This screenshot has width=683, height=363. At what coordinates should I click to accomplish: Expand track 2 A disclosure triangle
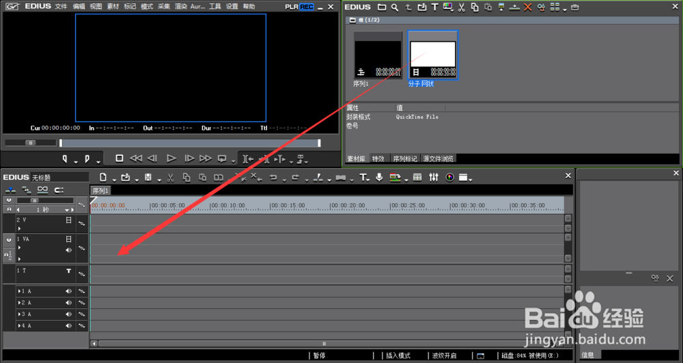(x=19, y=302)
